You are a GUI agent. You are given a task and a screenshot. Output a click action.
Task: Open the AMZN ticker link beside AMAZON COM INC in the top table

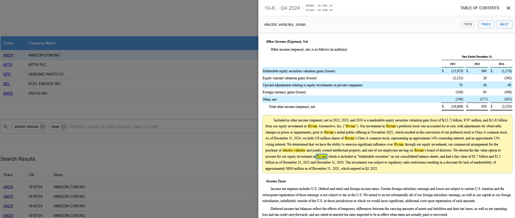point(8,55)
